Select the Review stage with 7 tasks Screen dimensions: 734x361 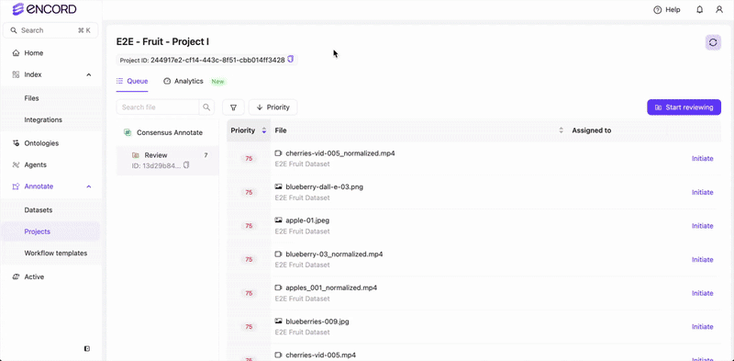[x=168, y=160]
